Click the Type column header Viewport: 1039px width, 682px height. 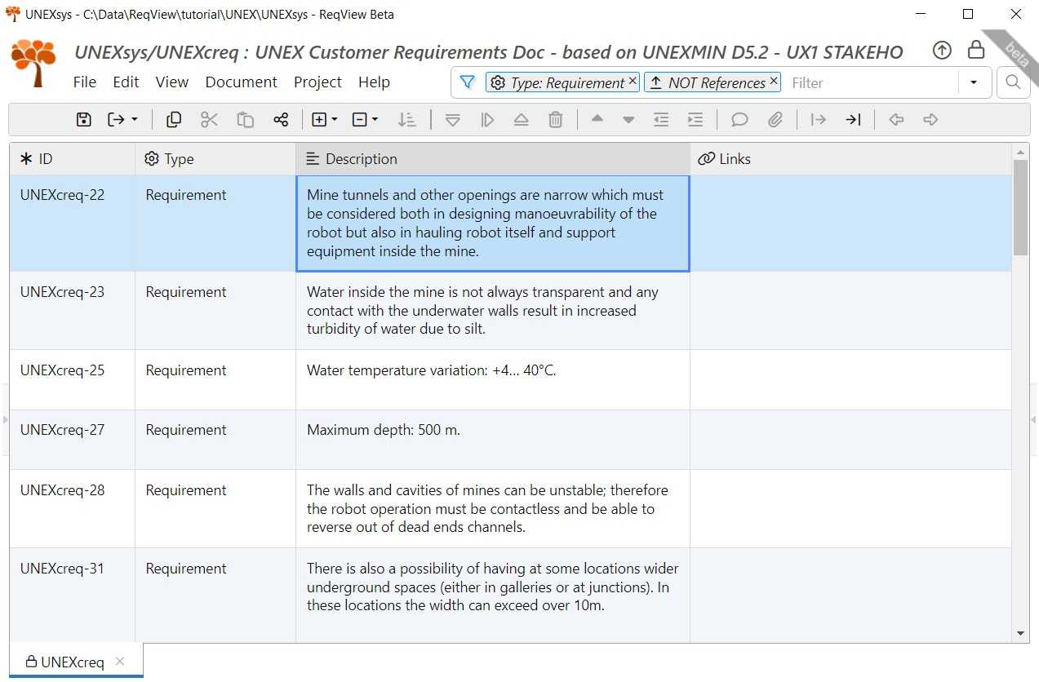click(x=215, y=159)
